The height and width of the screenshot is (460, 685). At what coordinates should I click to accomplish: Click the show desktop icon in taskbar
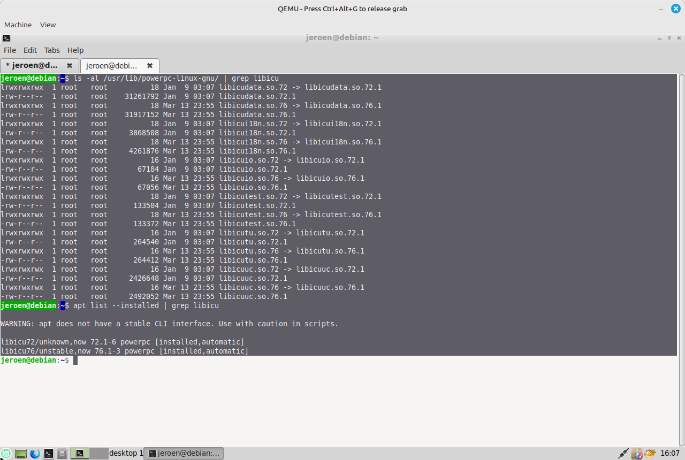click(21, 454)
